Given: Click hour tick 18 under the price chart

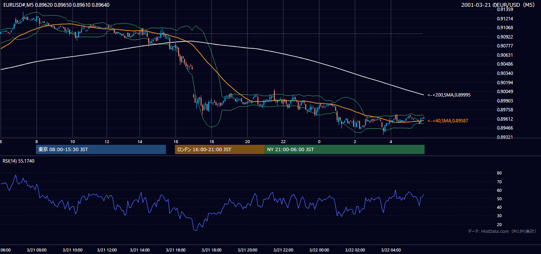Looking at the screenshot, I should pos(212,141).
